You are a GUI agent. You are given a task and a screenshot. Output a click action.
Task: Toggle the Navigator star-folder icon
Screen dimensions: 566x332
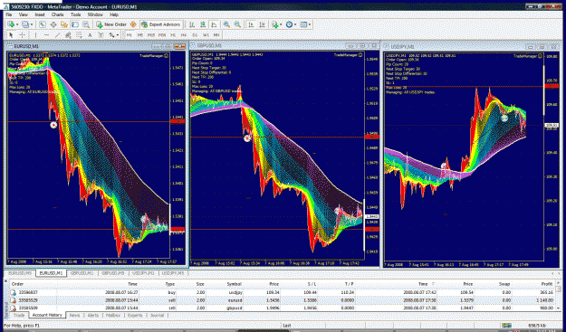pos(64,24)
